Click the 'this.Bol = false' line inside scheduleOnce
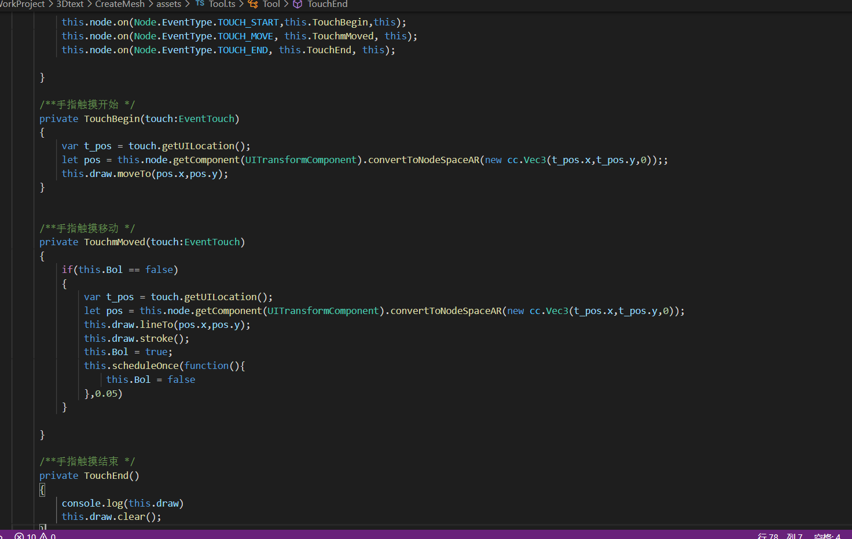Image resolution: width=852 pixels, height=539 pixels. pyautogui.click(x=150, y=379)
